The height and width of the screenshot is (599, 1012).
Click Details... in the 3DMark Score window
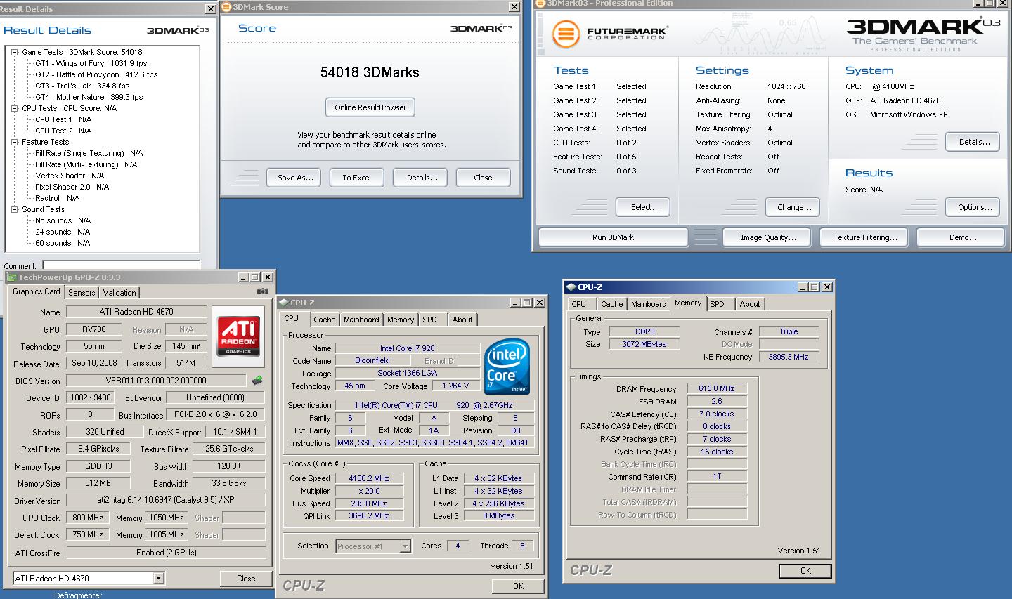tap(422, 178)
